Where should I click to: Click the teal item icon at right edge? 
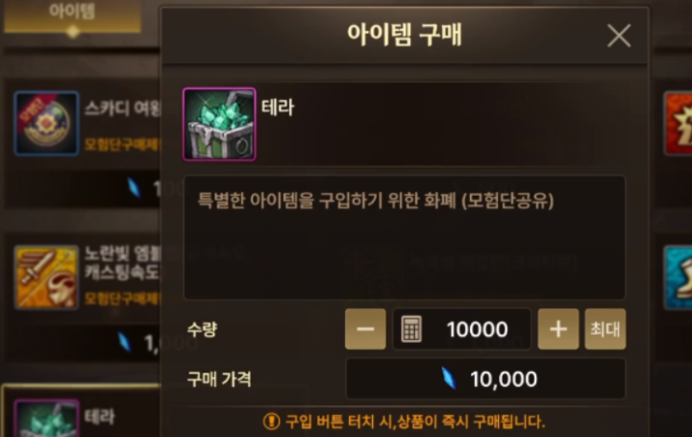(x=678, y=278)
